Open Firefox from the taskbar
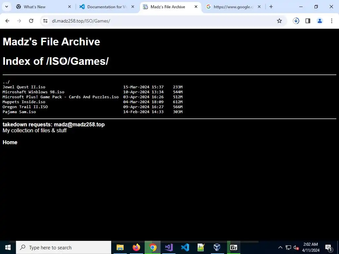Image resolution: width=339 pixels, height=254 pixels. (136, 247)
